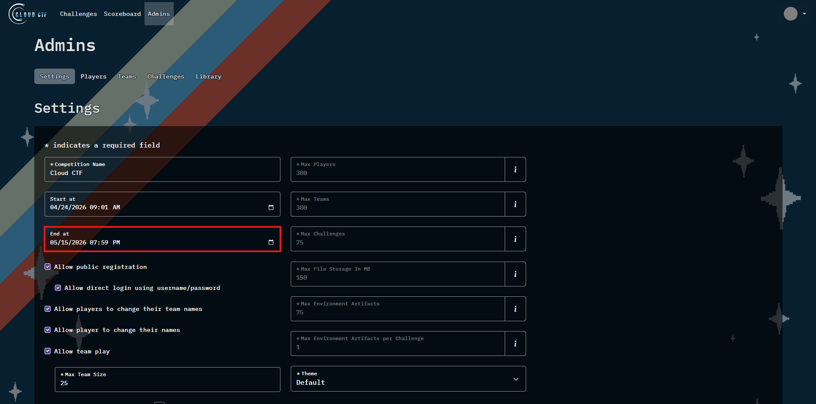Open the Scoreboard page
816x404 pixels.
(x=122, y=14)
